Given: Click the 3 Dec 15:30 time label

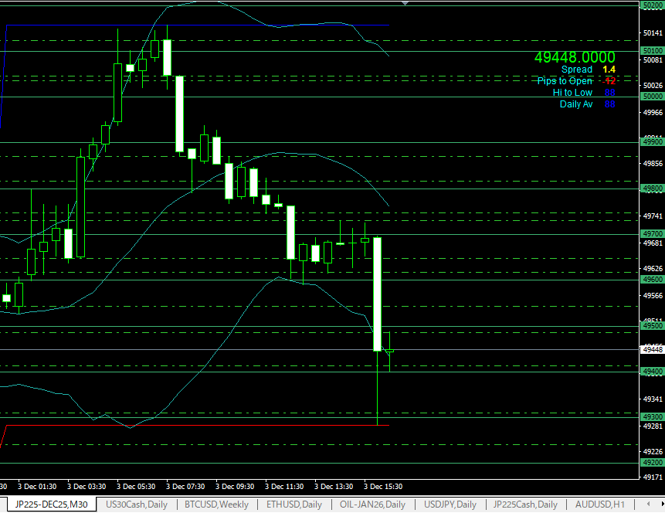Looking at the screenshot, I should 383,487.
